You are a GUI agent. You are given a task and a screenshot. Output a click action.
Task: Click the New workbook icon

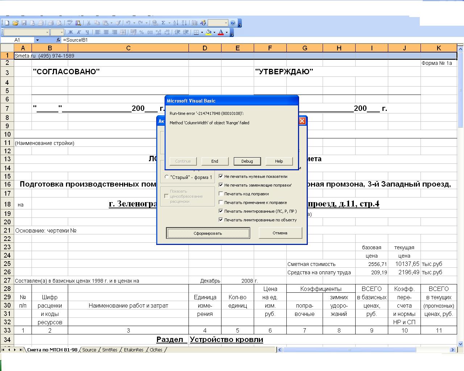coord(7,23)
